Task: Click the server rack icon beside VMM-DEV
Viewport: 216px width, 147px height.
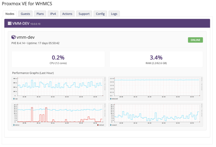Action: [9, 23]
